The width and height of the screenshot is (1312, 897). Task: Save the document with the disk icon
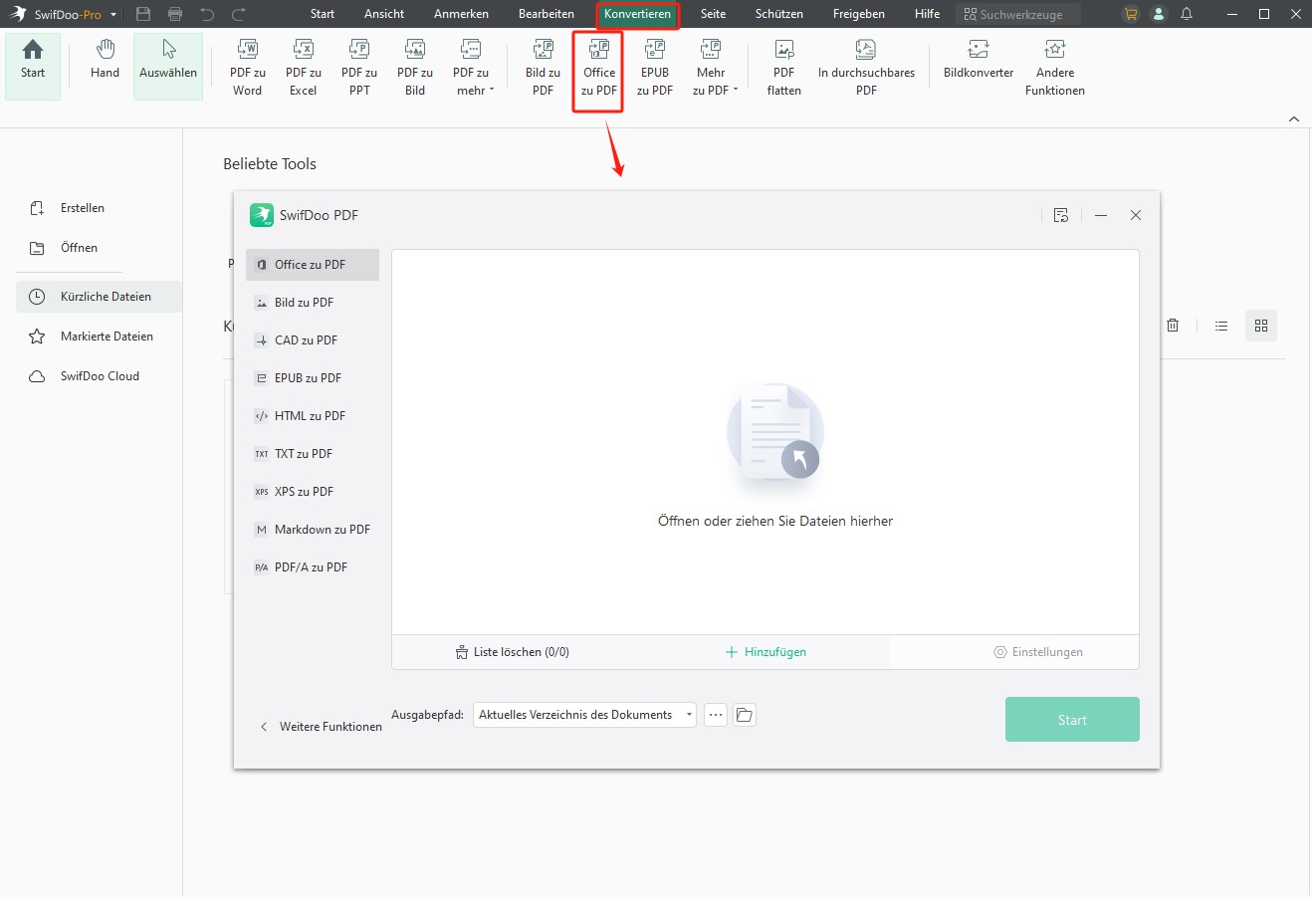pyautogui.click(x=143, y=14)
